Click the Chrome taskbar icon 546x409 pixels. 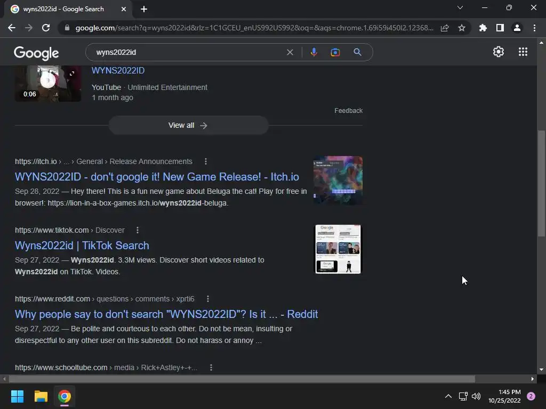pos(65,396)
